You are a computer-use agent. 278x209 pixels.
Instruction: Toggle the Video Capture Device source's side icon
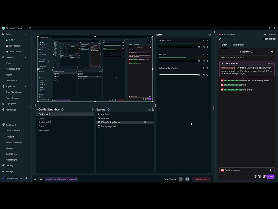point(145,122)
